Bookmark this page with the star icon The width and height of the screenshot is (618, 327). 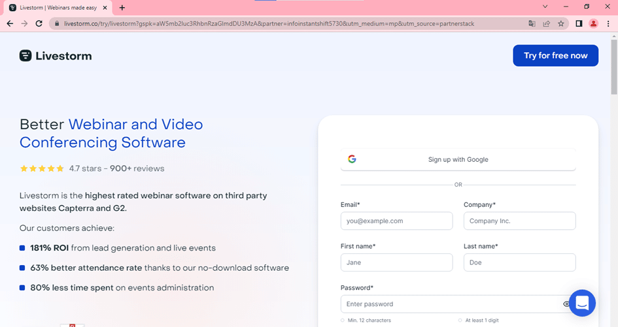[561, 23]
